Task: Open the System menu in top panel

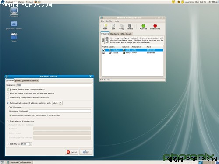Action: pyautogui.click(x=30, y=2)
